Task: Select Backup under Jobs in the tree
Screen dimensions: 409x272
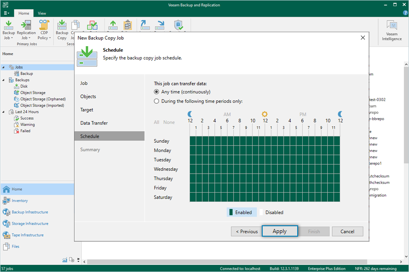Action: pos(26,73)
